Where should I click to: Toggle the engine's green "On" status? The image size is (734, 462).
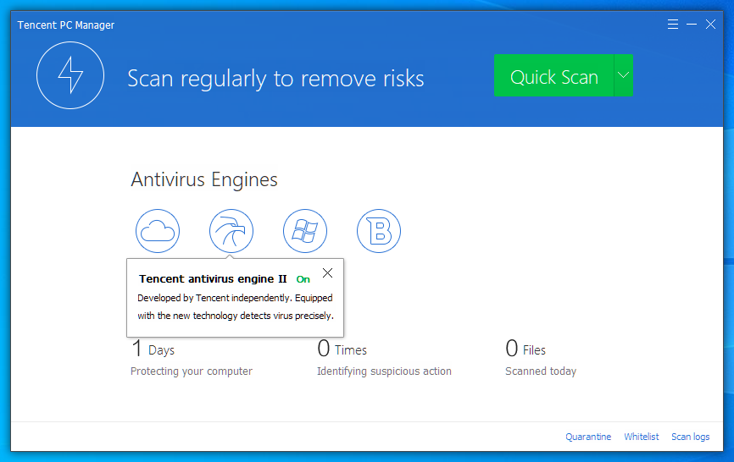[x=303, y=279]
